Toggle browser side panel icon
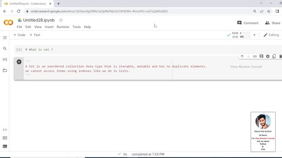The height and width of the screenshot is (158, 282). click(277, 11)
